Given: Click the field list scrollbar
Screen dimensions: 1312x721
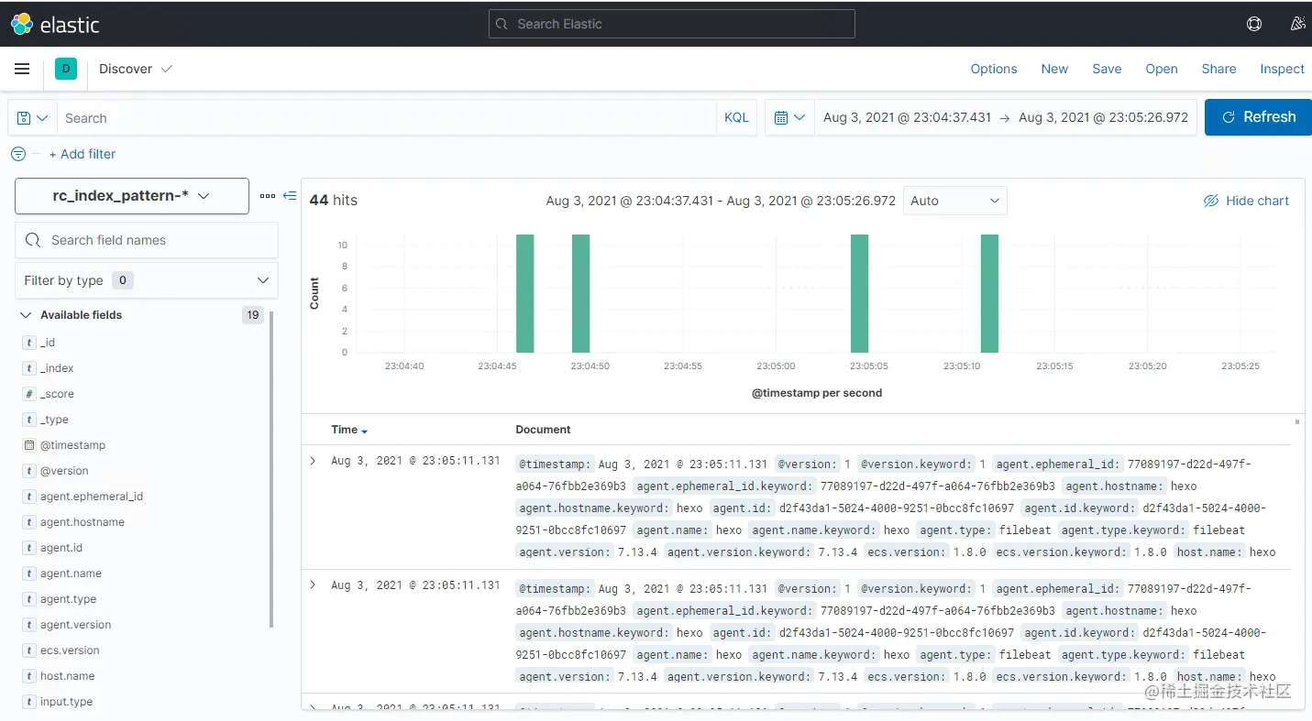Looking at the screenshot, I should [271, 471].
